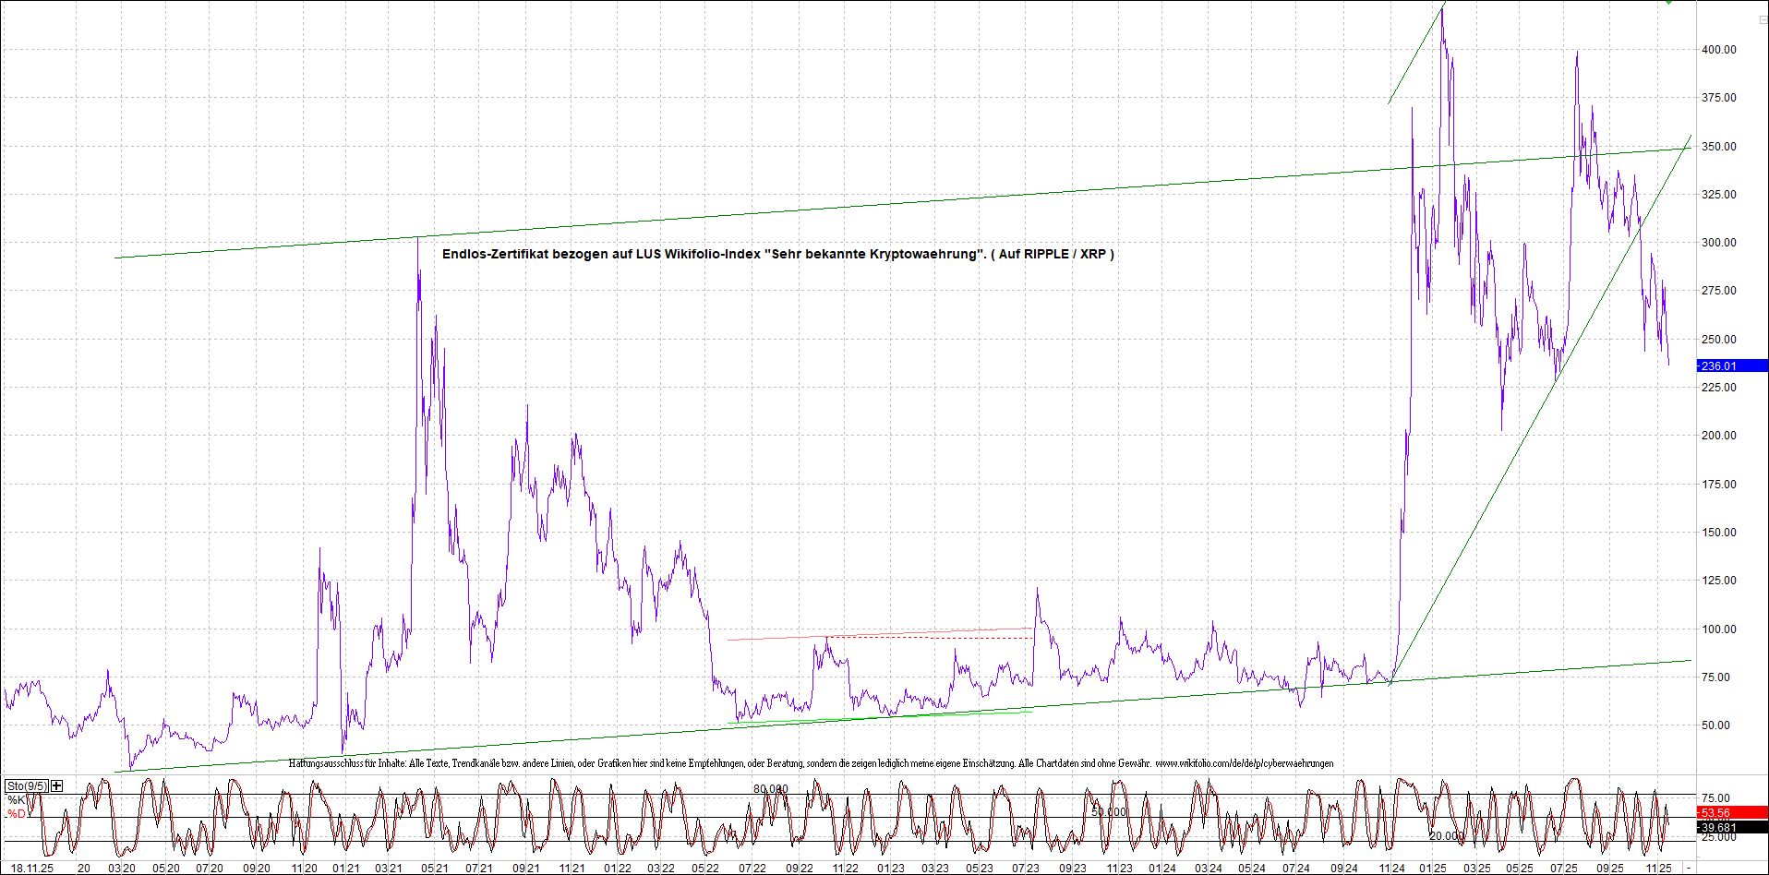Click the 18.11.25 start date label

click(31, 868)
